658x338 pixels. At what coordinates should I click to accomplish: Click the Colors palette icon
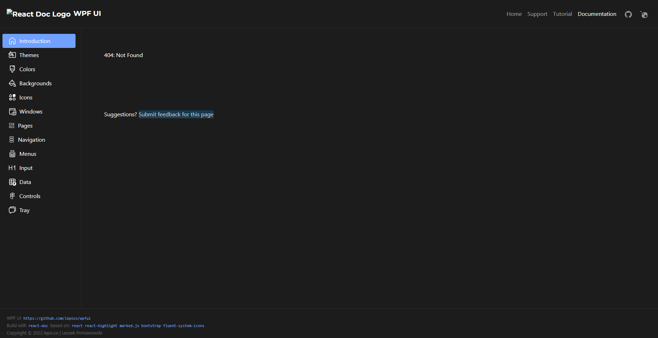point(12,69)
